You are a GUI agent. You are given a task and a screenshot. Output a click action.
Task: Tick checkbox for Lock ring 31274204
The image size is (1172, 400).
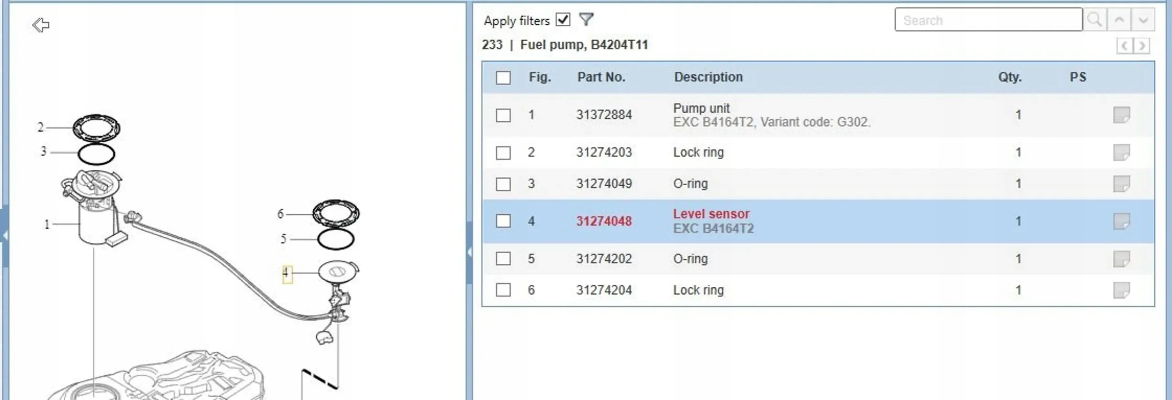coord(503,290)
